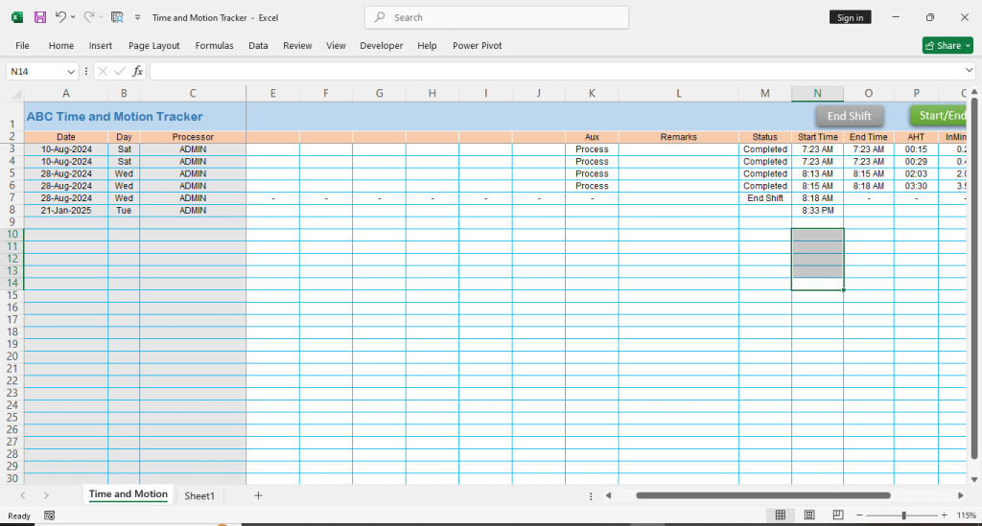Switch to Page Layout view icon
This screenshot has width=982, height=526.
click(809, 515)
